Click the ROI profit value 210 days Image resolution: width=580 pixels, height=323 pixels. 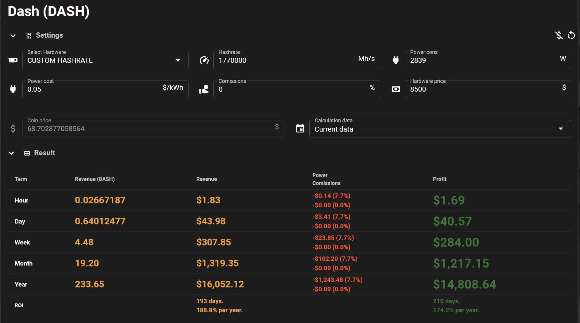coord(446,301)
